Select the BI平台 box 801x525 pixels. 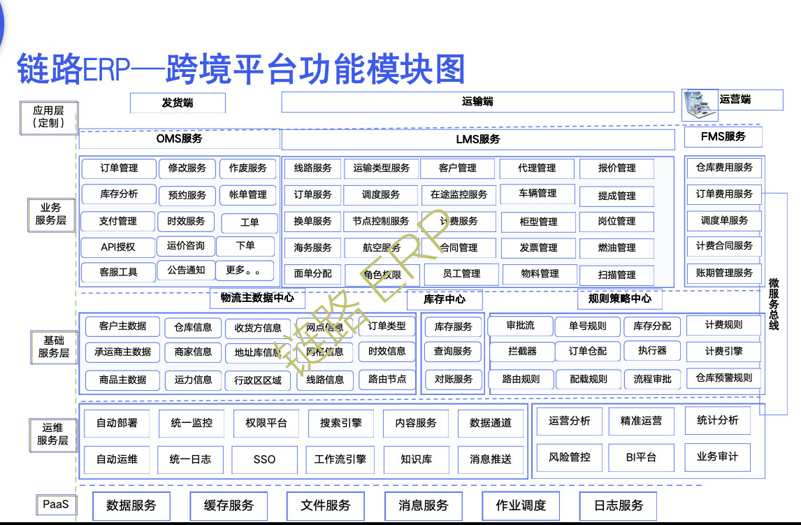coord(641,458)
